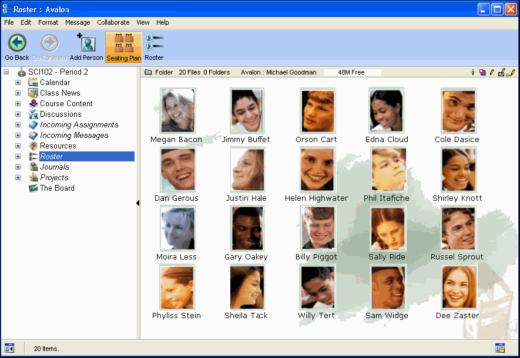Switch to Seating Plan view
This screenshot has width=520, height=358.
123,47
